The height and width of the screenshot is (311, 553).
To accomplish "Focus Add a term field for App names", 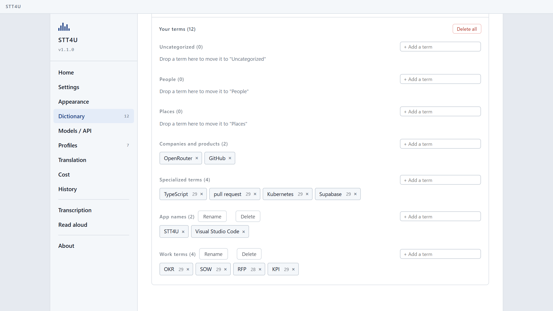I will (x=440, y=217).
